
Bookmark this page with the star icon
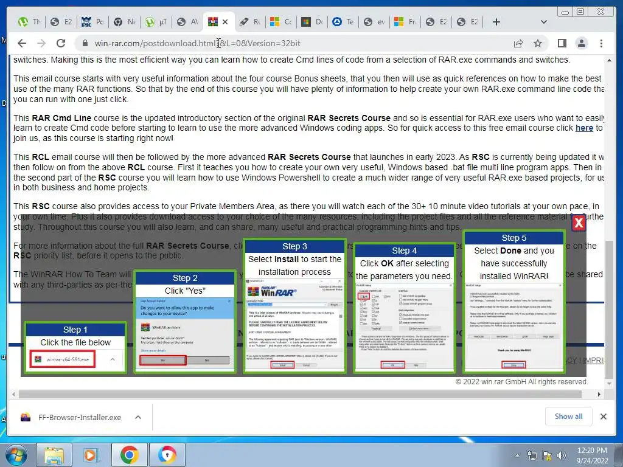tap(538, 43)
